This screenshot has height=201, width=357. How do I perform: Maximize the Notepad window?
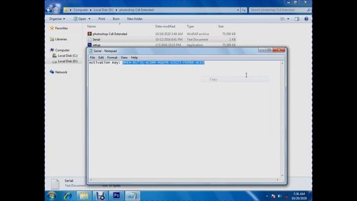coord(269,50)
